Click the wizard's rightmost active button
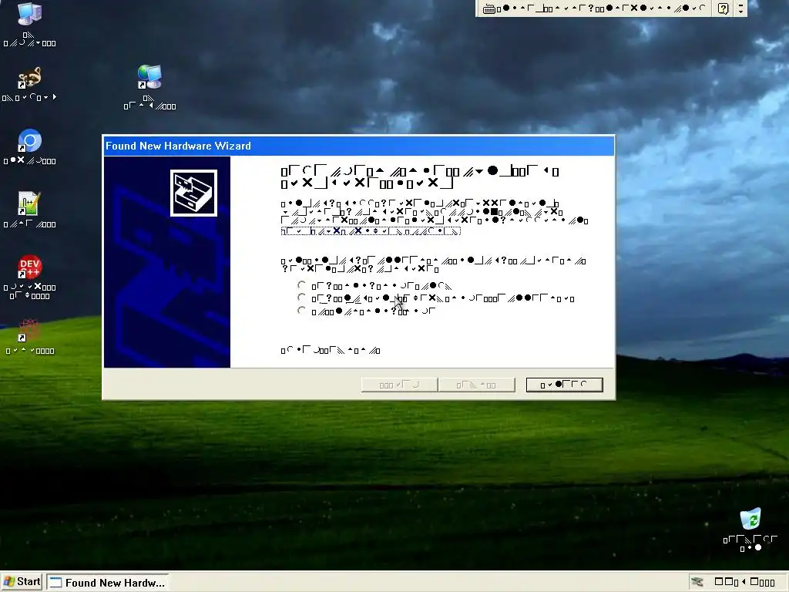 pos(564,385)
